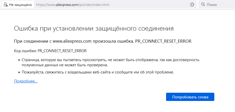Click 'Код ошибки:' label text
Screen dimensions: 235x112
(25, 51)
